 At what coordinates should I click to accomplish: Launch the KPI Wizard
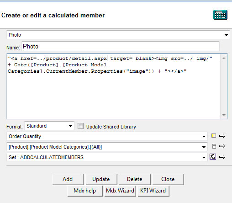[153, 191]
